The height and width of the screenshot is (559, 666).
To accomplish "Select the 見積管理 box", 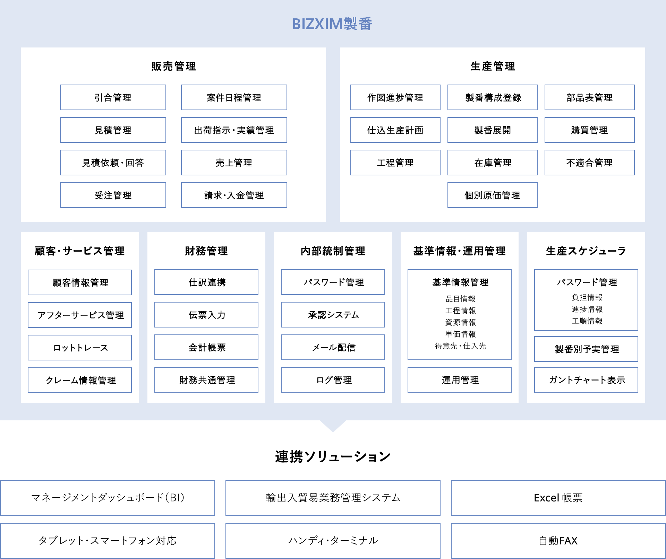I will point(113,130).
